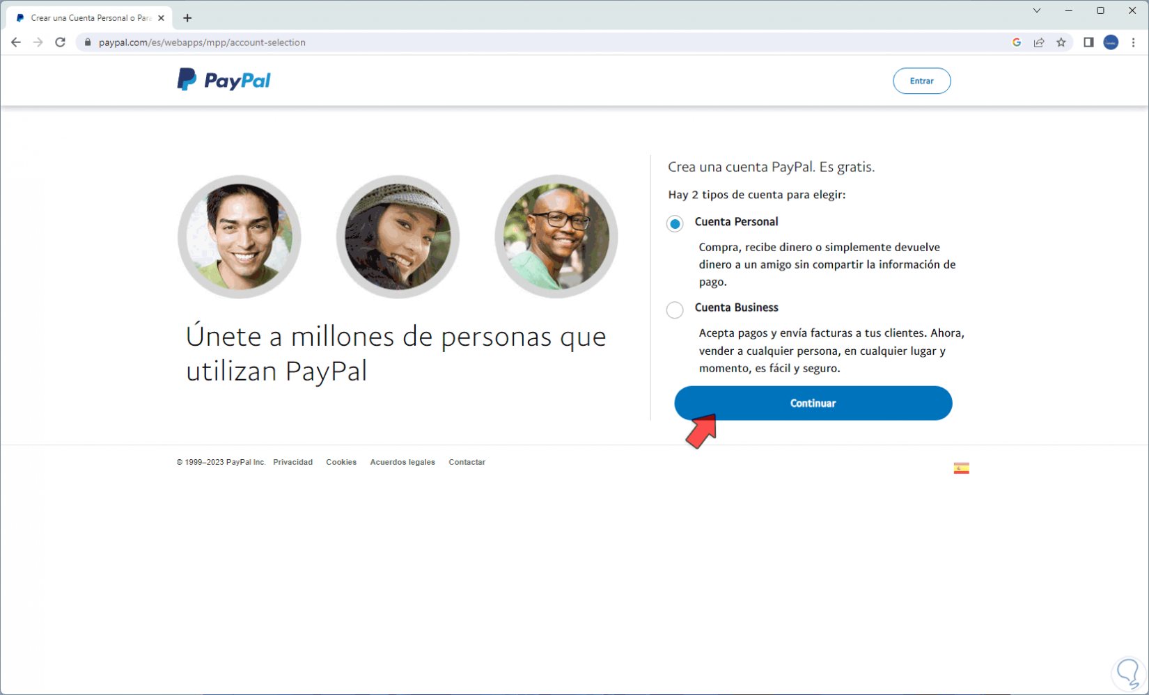Image resolution: width=1149 pixels, height=695 pixels.
Task: Change region using the Spain flag
Action: [x=961, y=468]
